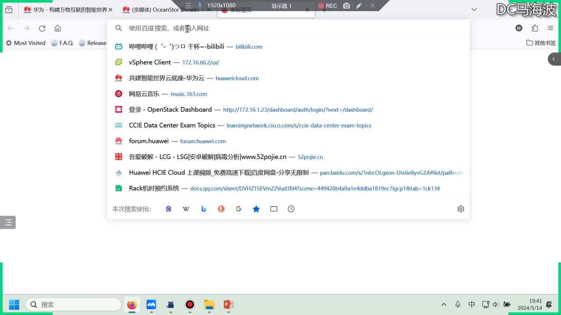Open the network icon in system tray

[x=486, y=304]
